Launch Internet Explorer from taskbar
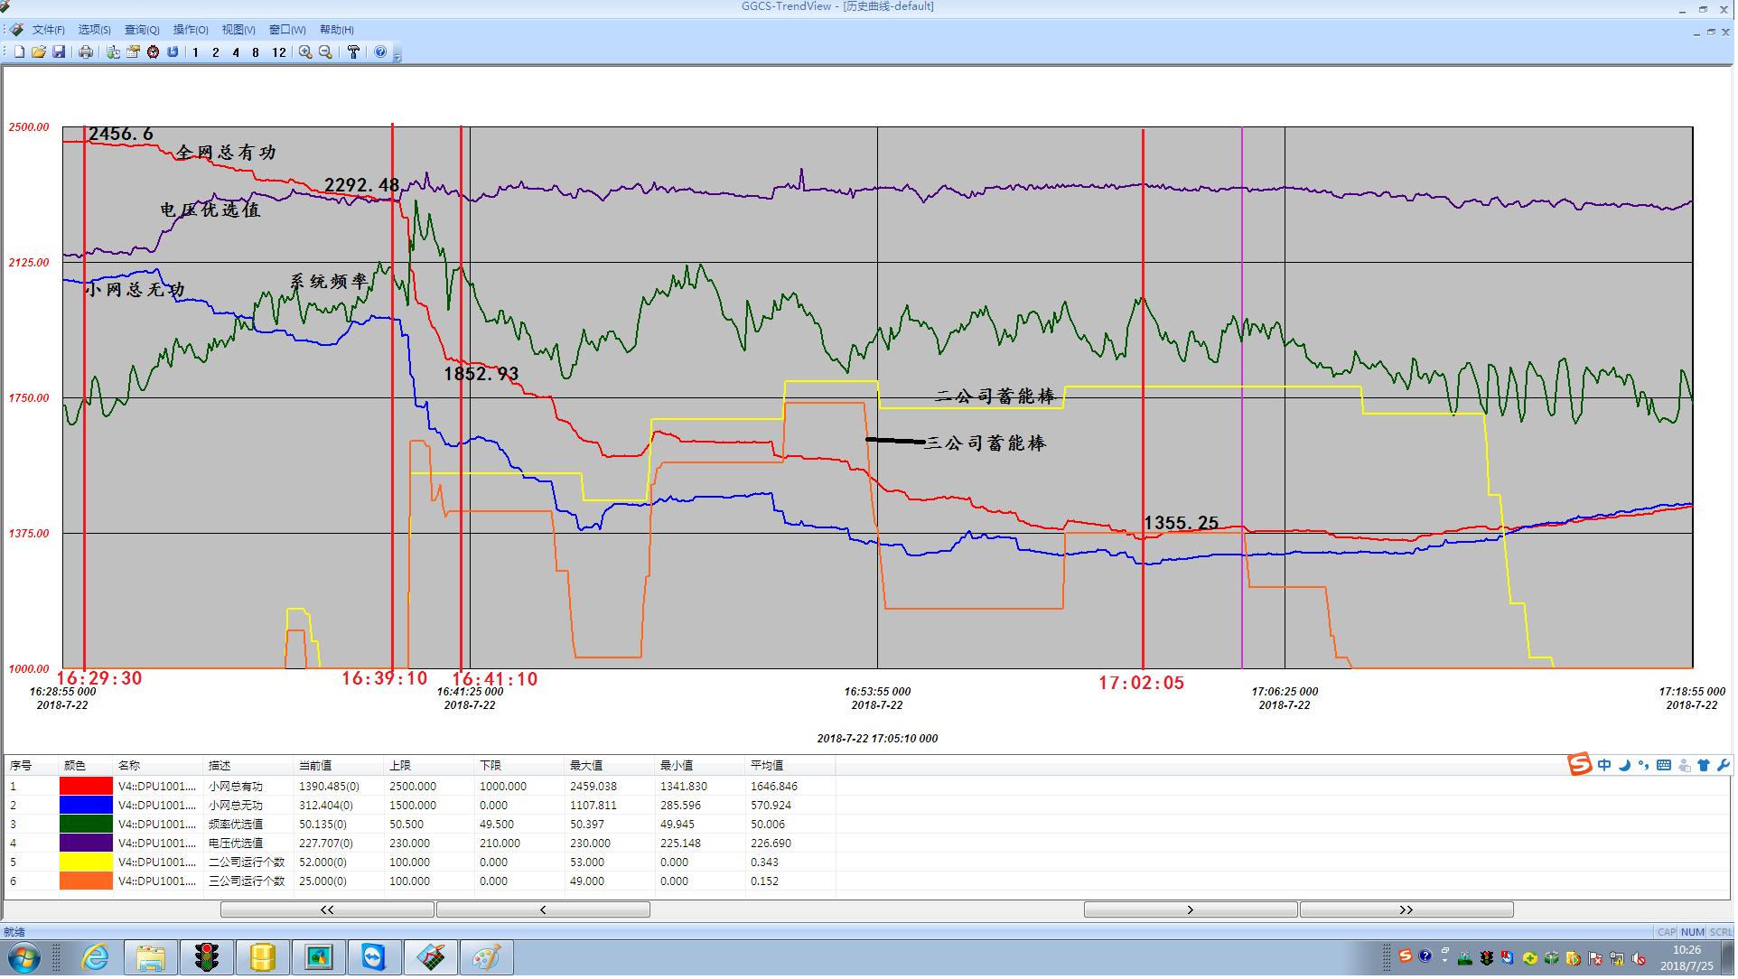Image resolution: width=1738 pixels, height=979 pixels. pyautogui.click(x=95, y=957)
